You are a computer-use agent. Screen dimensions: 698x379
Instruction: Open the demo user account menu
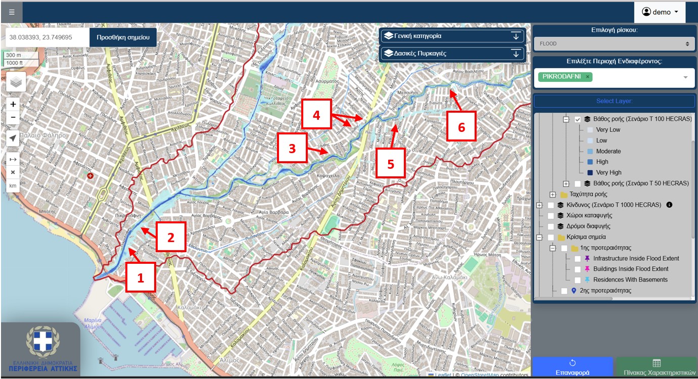pyautogui.click(x=660, y=12)
